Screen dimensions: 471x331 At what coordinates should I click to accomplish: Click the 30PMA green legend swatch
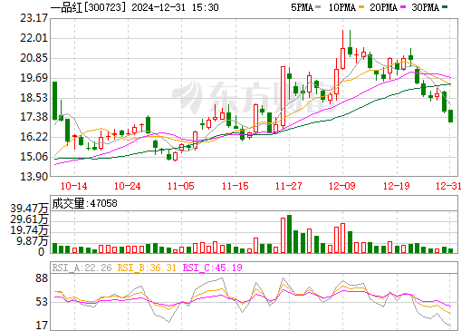(445, 7)
